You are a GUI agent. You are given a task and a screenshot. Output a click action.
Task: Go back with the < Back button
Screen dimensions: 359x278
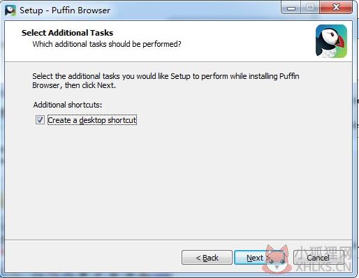coord(207,258)
